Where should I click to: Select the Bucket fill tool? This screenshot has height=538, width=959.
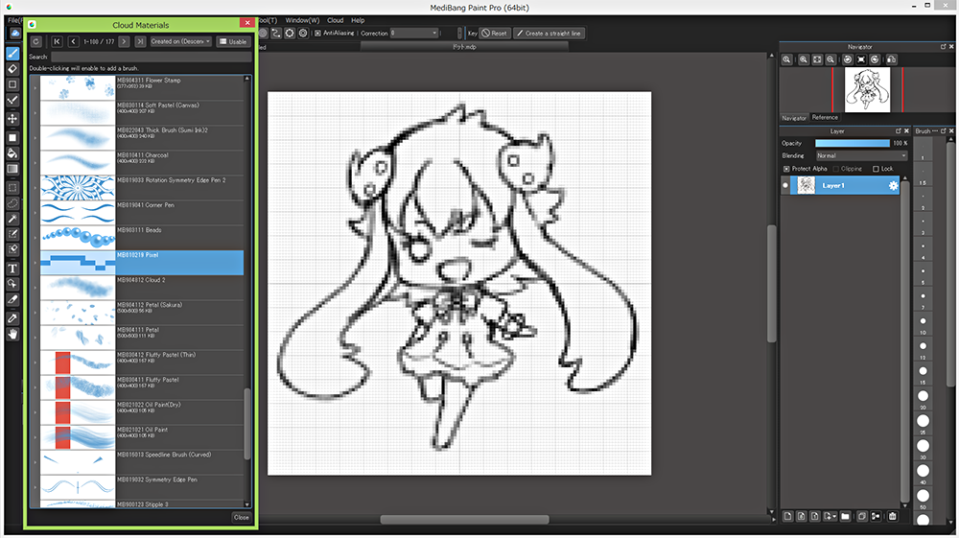coord(12,152)
